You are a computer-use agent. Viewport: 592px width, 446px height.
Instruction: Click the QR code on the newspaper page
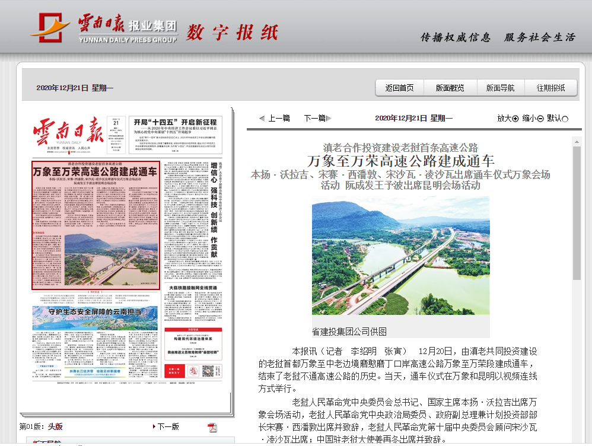click(208, 371)
